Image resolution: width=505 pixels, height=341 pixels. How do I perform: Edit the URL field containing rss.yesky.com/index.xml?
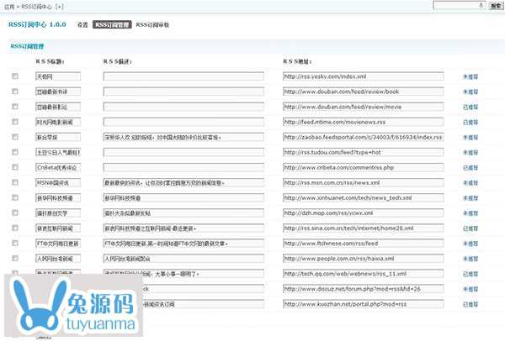click(x=364, y=76)
